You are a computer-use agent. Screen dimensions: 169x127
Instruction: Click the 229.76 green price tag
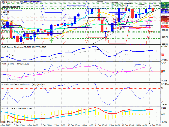click(x=165, y=6)
